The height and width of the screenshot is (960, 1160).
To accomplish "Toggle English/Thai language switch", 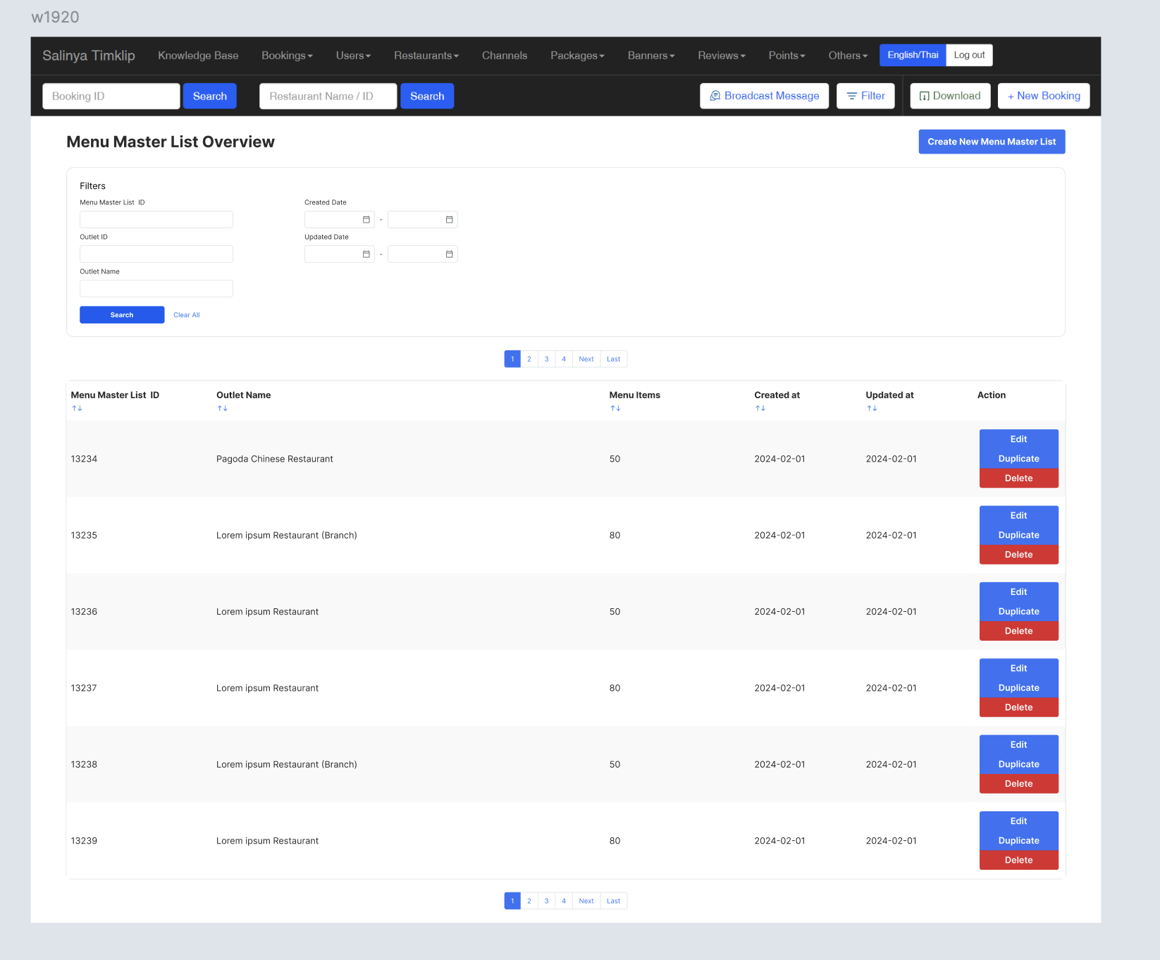I will pyautogui.click(x=913, y=55).
